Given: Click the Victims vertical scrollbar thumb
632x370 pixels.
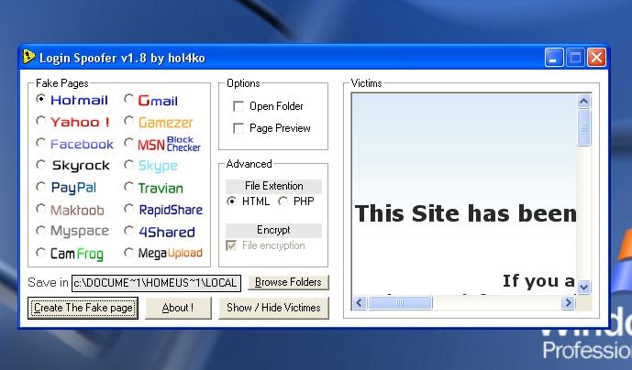Looking at the screenshot, I should point(583,127).
